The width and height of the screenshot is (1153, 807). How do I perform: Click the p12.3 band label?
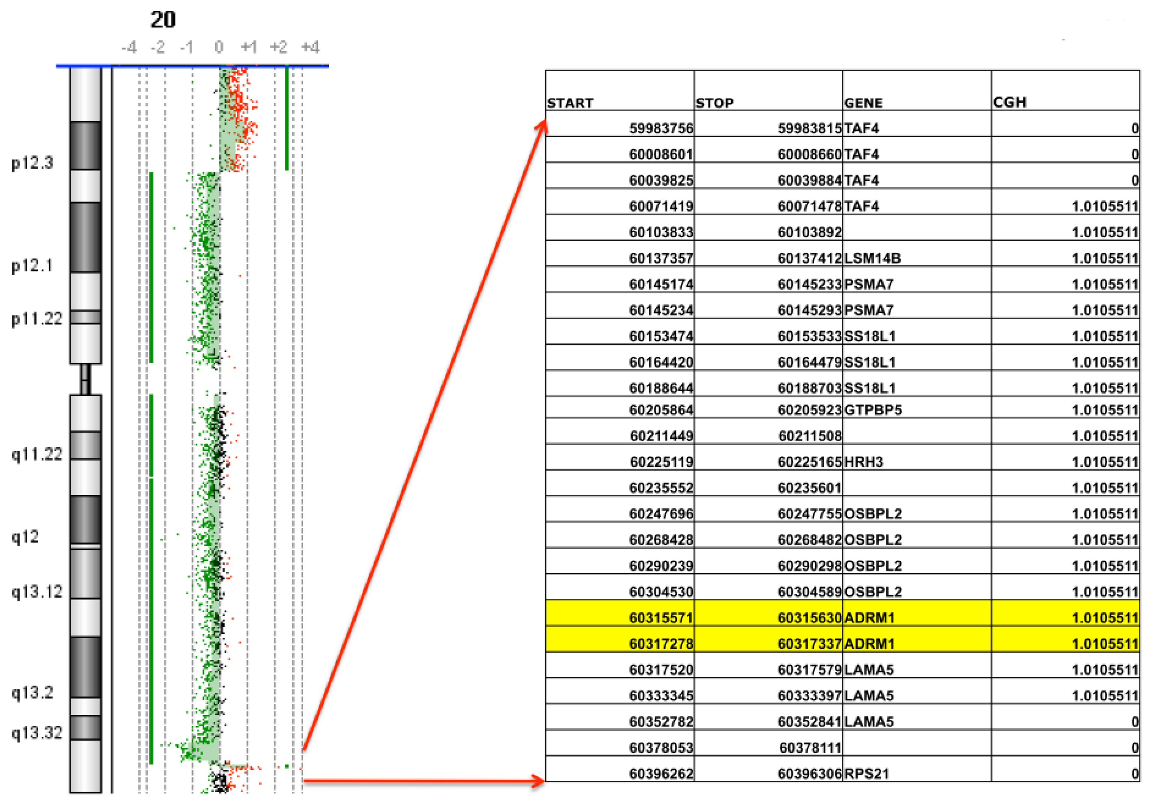coord(32,163)
